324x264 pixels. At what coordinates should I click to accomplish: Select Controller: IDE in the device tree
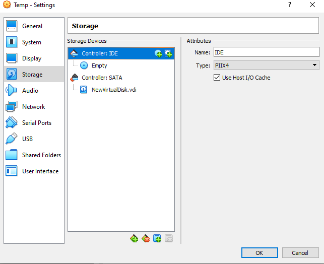99,53
